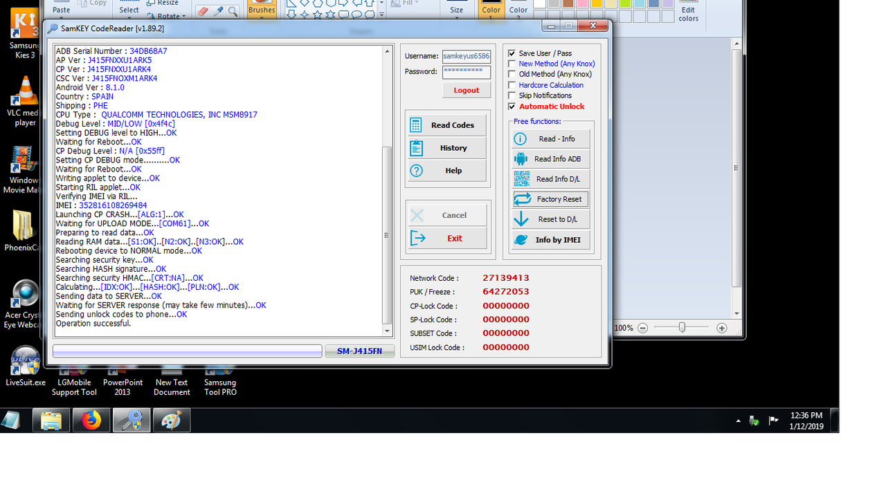Click the 'Operation successful.' log line
This screenshot has width=886, height=498.
[93, 324]
